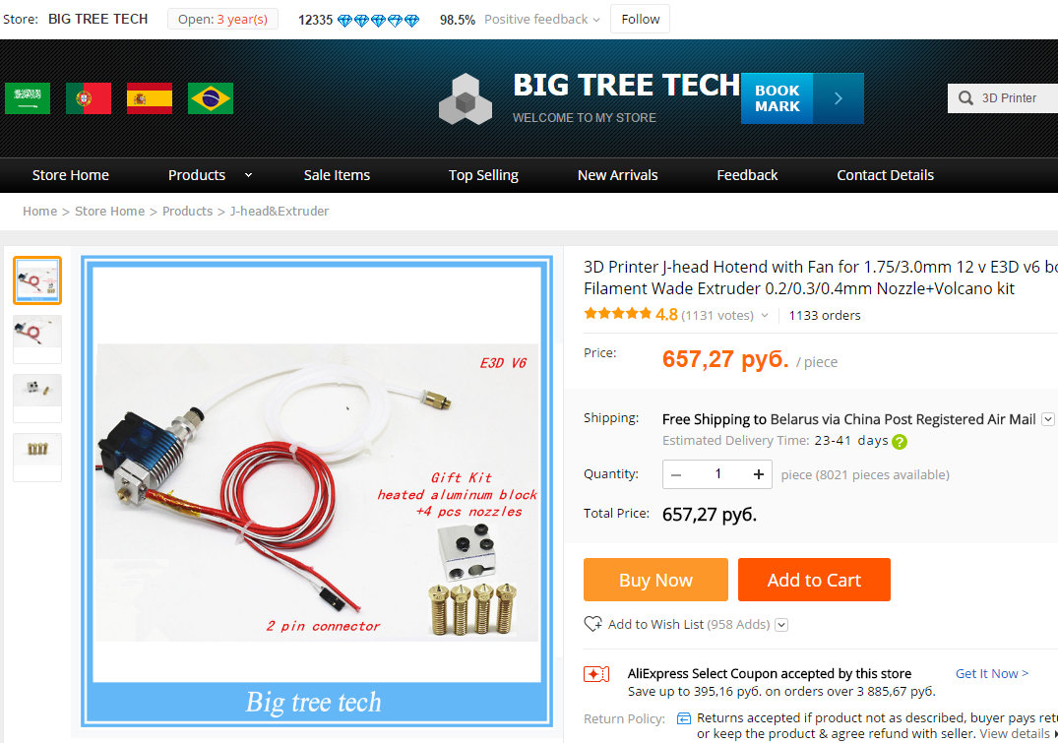The width and height of the screenshot is (1058, 743).
Task: Click the Buy Now button
Action: [x=655, y=580]
